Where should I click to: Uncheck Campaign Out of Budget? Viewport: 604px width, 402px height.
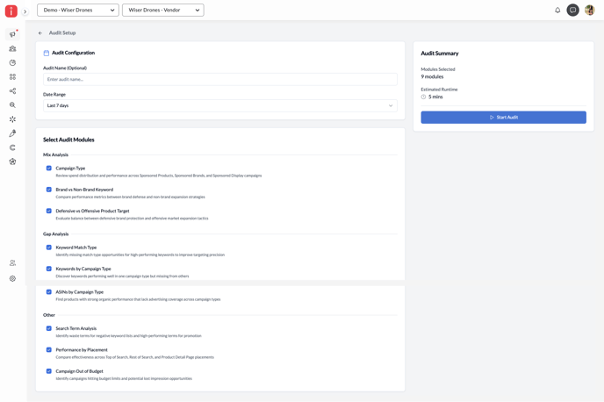tap(49, 371)
